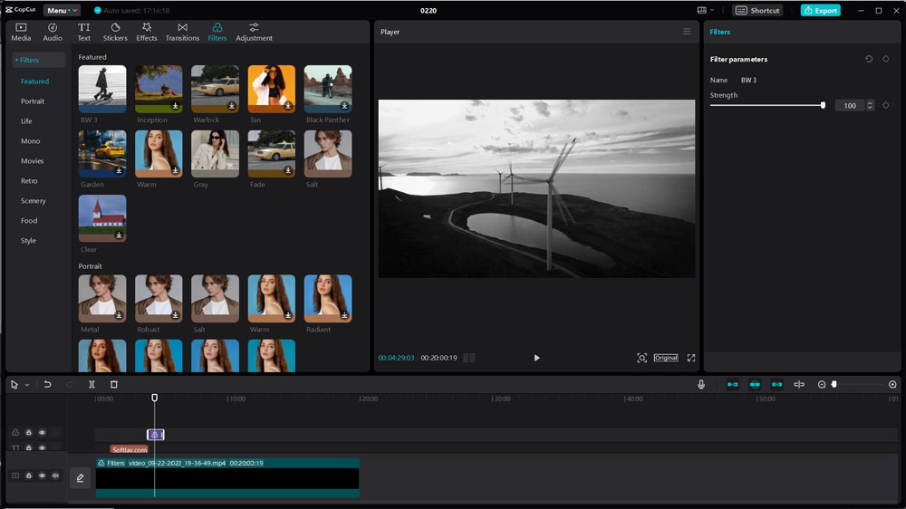Switch to the Text tab
The image size is (906, 509).
tap(83, 32)
